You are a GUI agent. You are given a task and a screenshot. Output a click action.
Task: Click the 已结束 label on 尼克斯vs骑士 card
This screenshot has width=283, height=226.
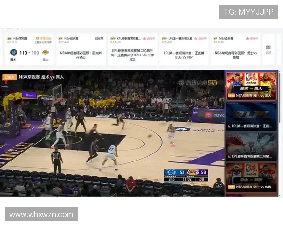pyautogui.click(x=99, y=39)
